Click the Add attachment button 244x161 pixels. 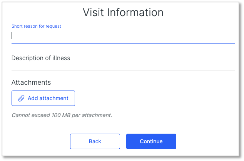pos(43,98)
